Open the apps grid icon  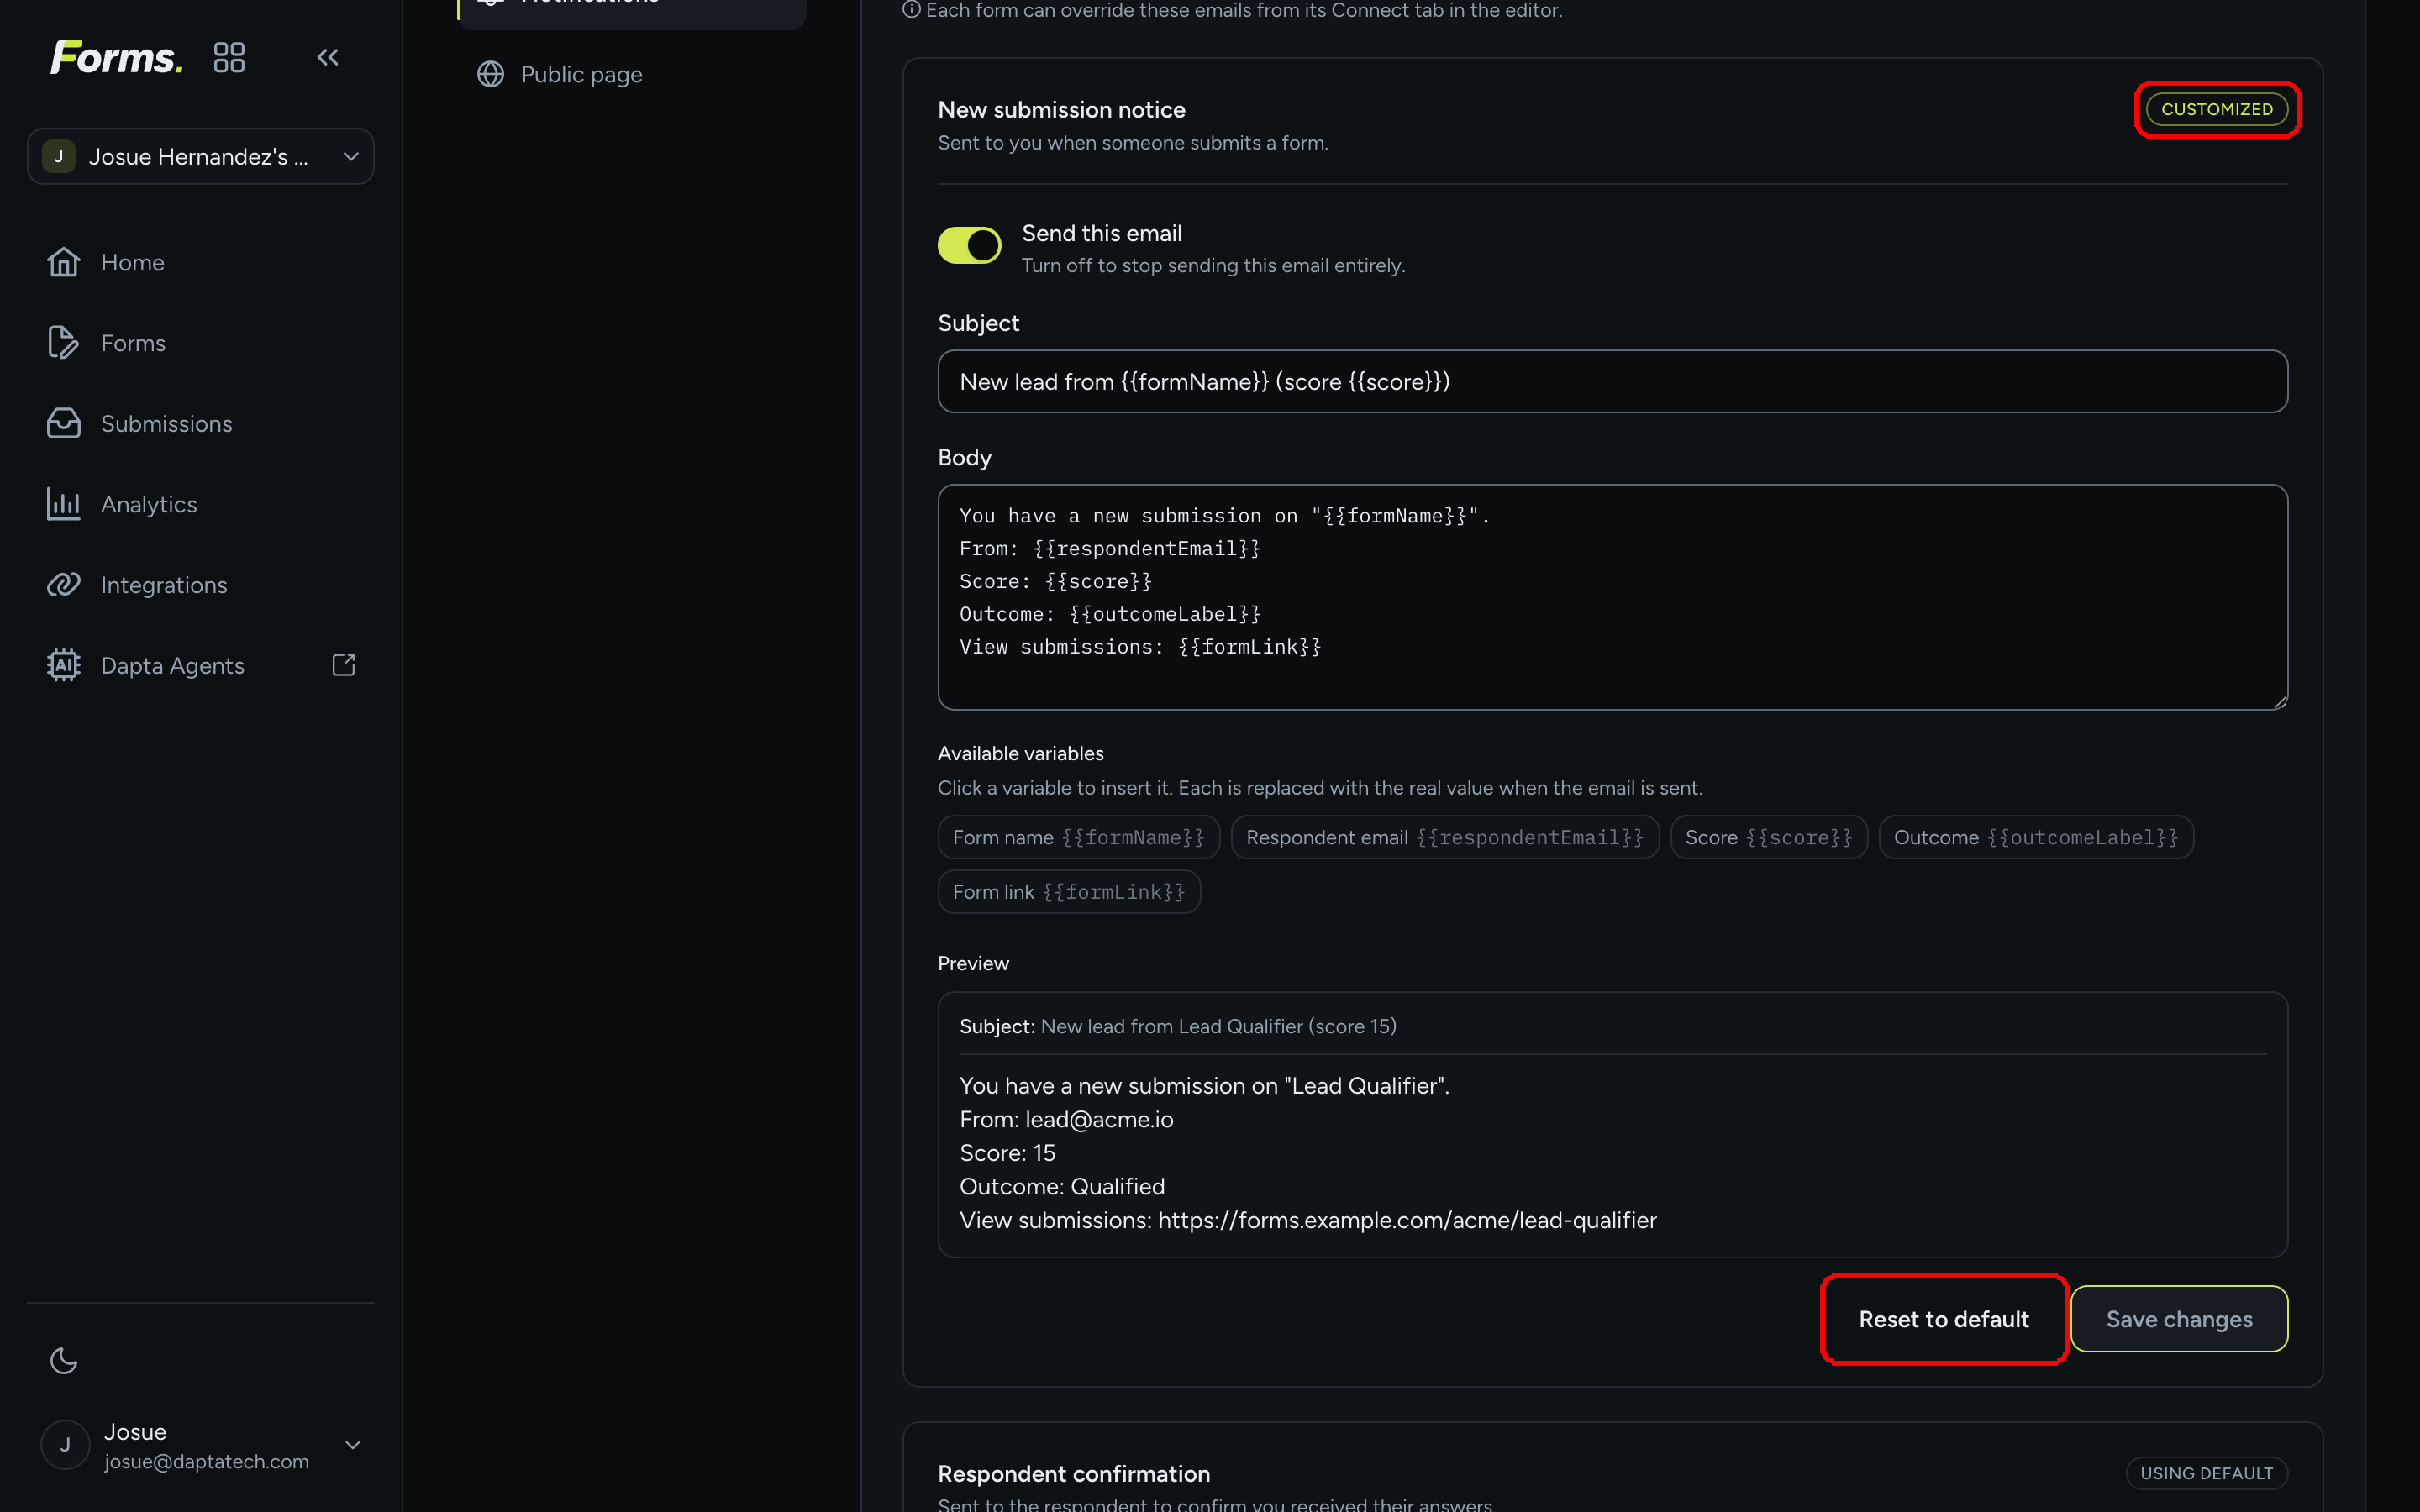(229, 57)
